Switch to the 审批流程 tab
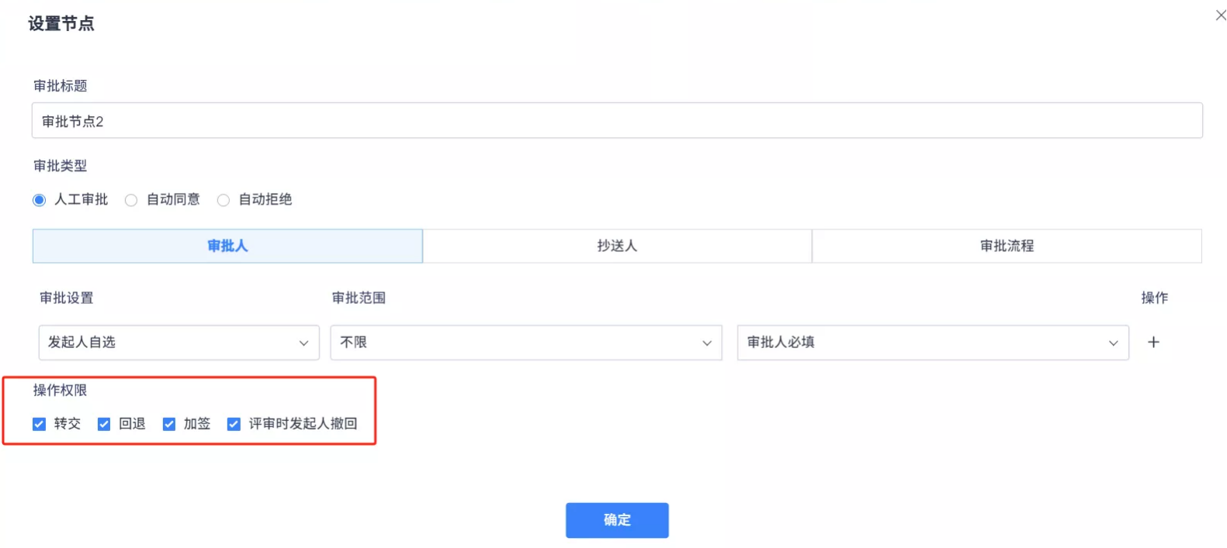This screenshot has height=548, width=1227. point(1007,246)
